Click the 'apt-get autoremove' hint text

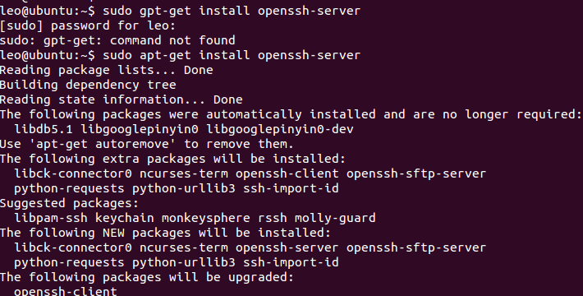tap(102, 144)
